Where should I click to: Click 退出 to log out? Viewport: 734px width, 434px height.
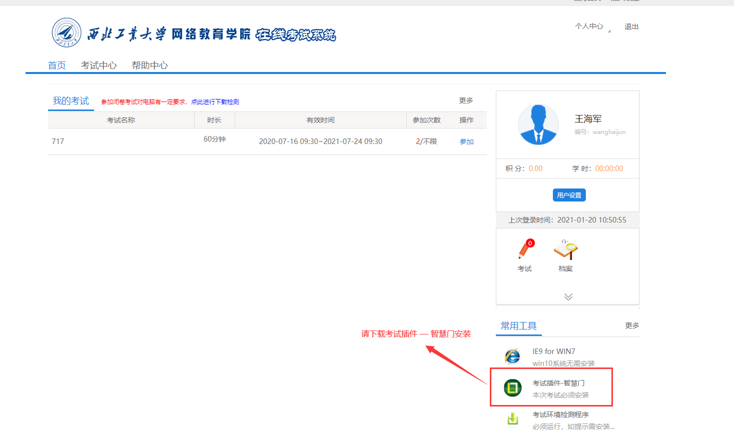631,26
